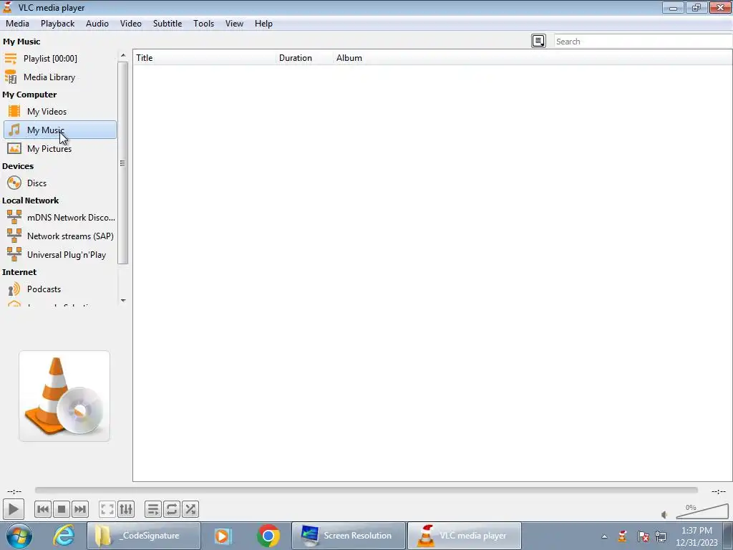
Task: Show extended settings and effects
Action: pos(126,509)
